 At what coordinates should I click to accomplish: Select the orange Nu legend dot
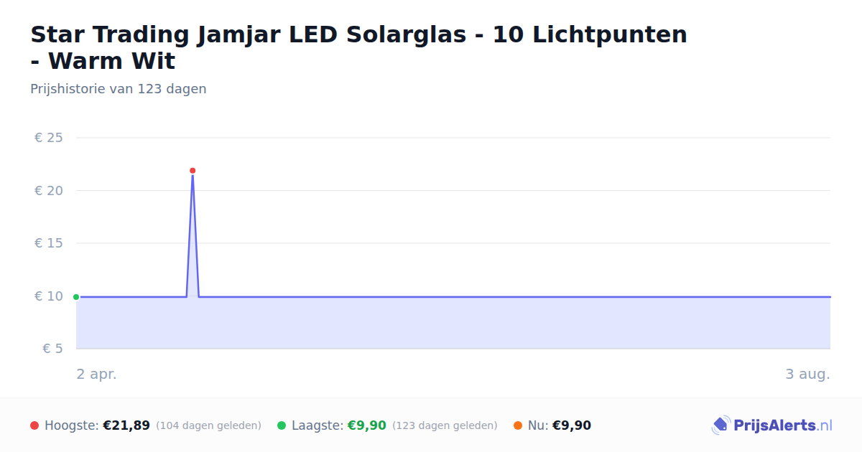coord(518,425)
